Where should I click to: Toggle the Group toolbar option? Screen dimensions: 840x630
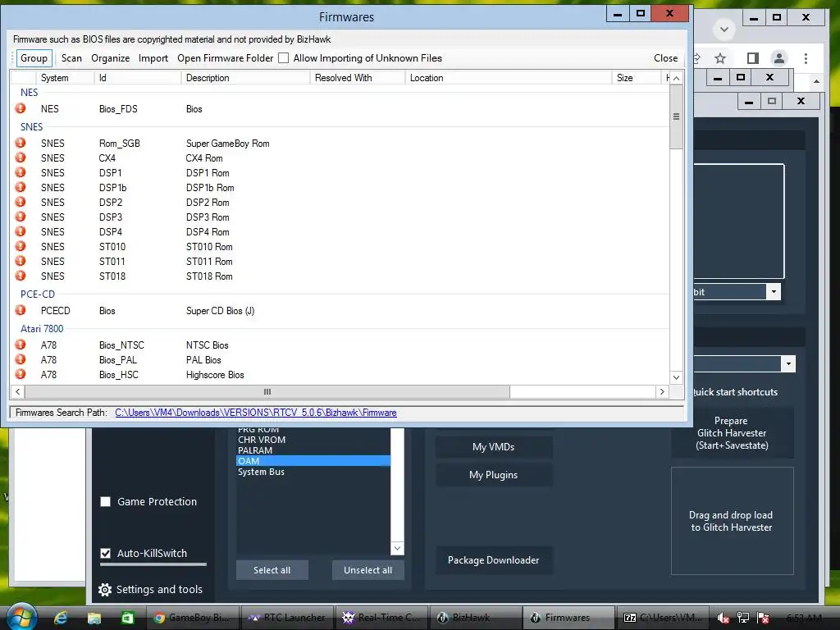pyautogui.click(x=34, y=58)
